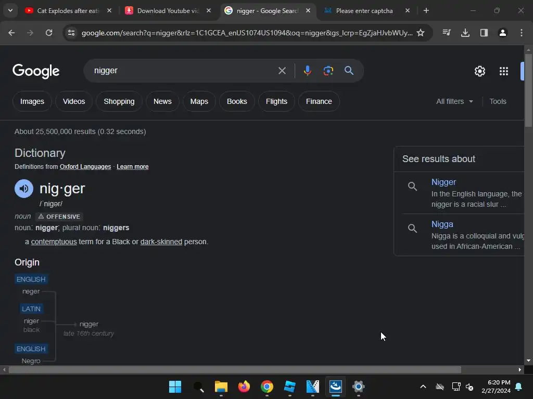
Task: Open Google quick settings gear
Action: pos(479,71)
